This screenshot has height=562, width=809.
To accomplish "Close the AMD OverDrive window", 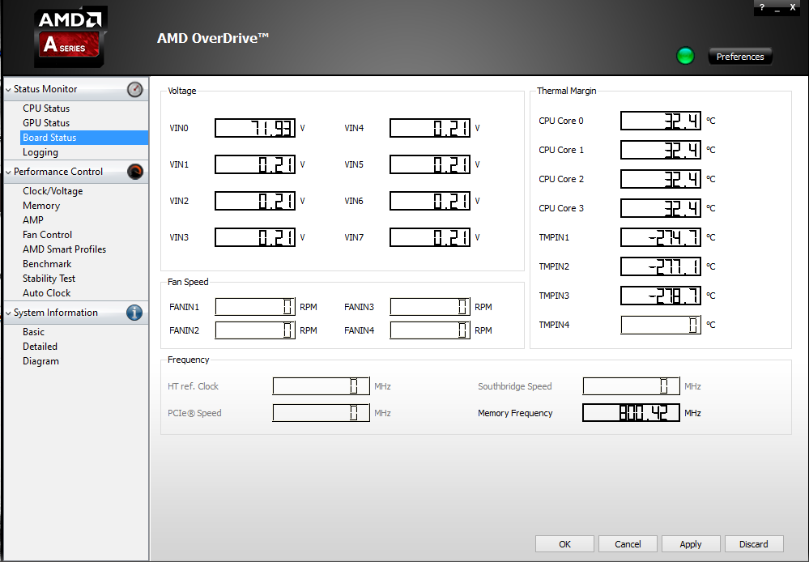I will coord(793,7).
